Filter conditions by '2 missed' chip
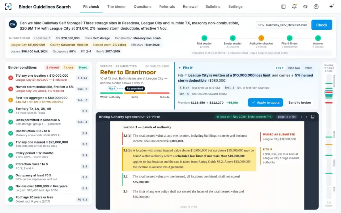Screen dimensions: 341x213 (52, 68)
